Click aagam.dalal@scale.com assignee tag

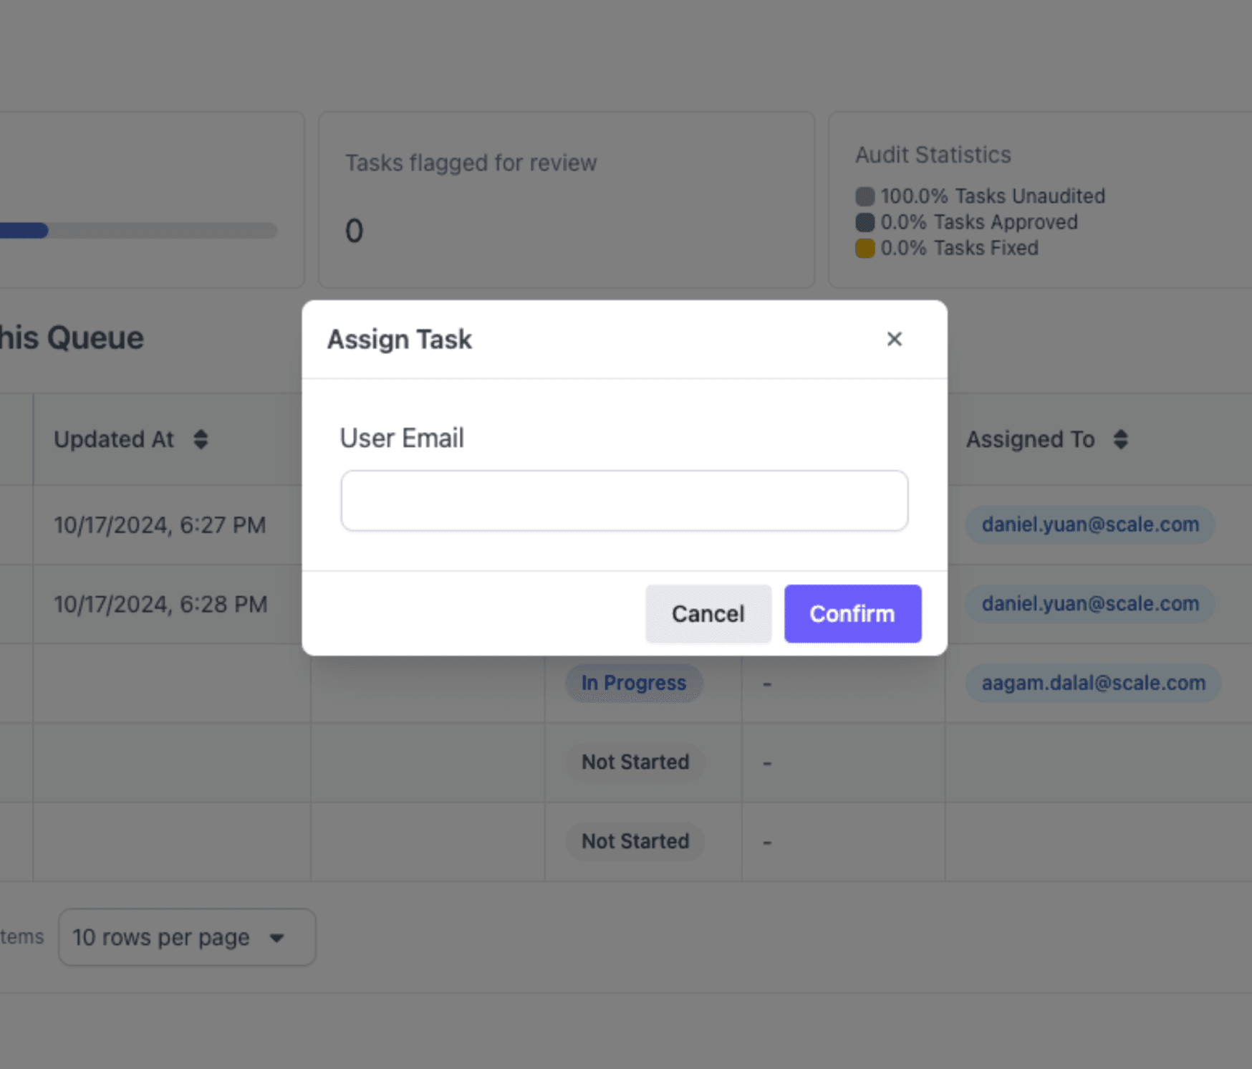click(x=1093, y=683)
